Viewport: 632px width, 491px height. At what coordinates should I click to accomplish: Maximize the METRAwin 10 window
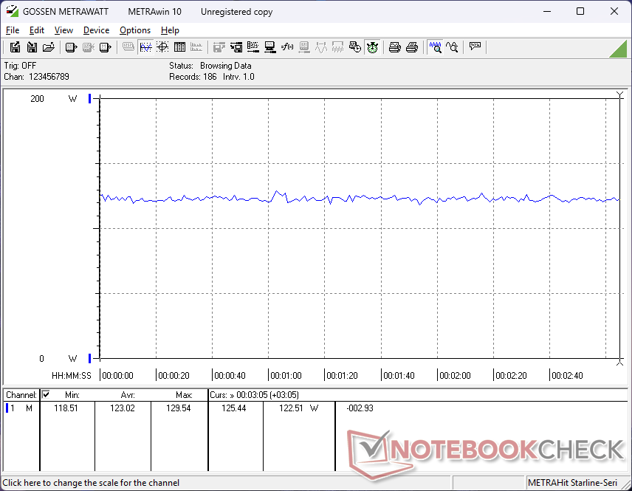[x=580, y=11]
